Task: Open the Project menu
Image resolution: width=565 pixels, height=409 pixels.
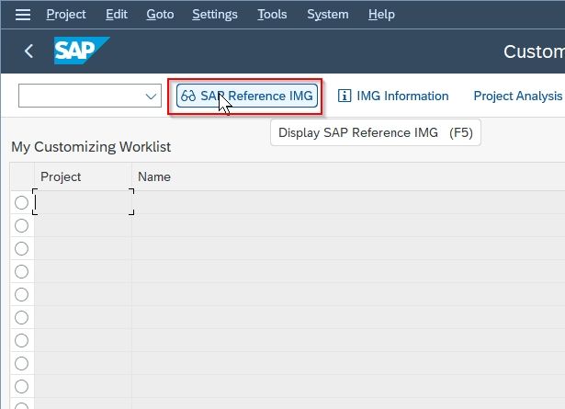Action: coord(66,15)
